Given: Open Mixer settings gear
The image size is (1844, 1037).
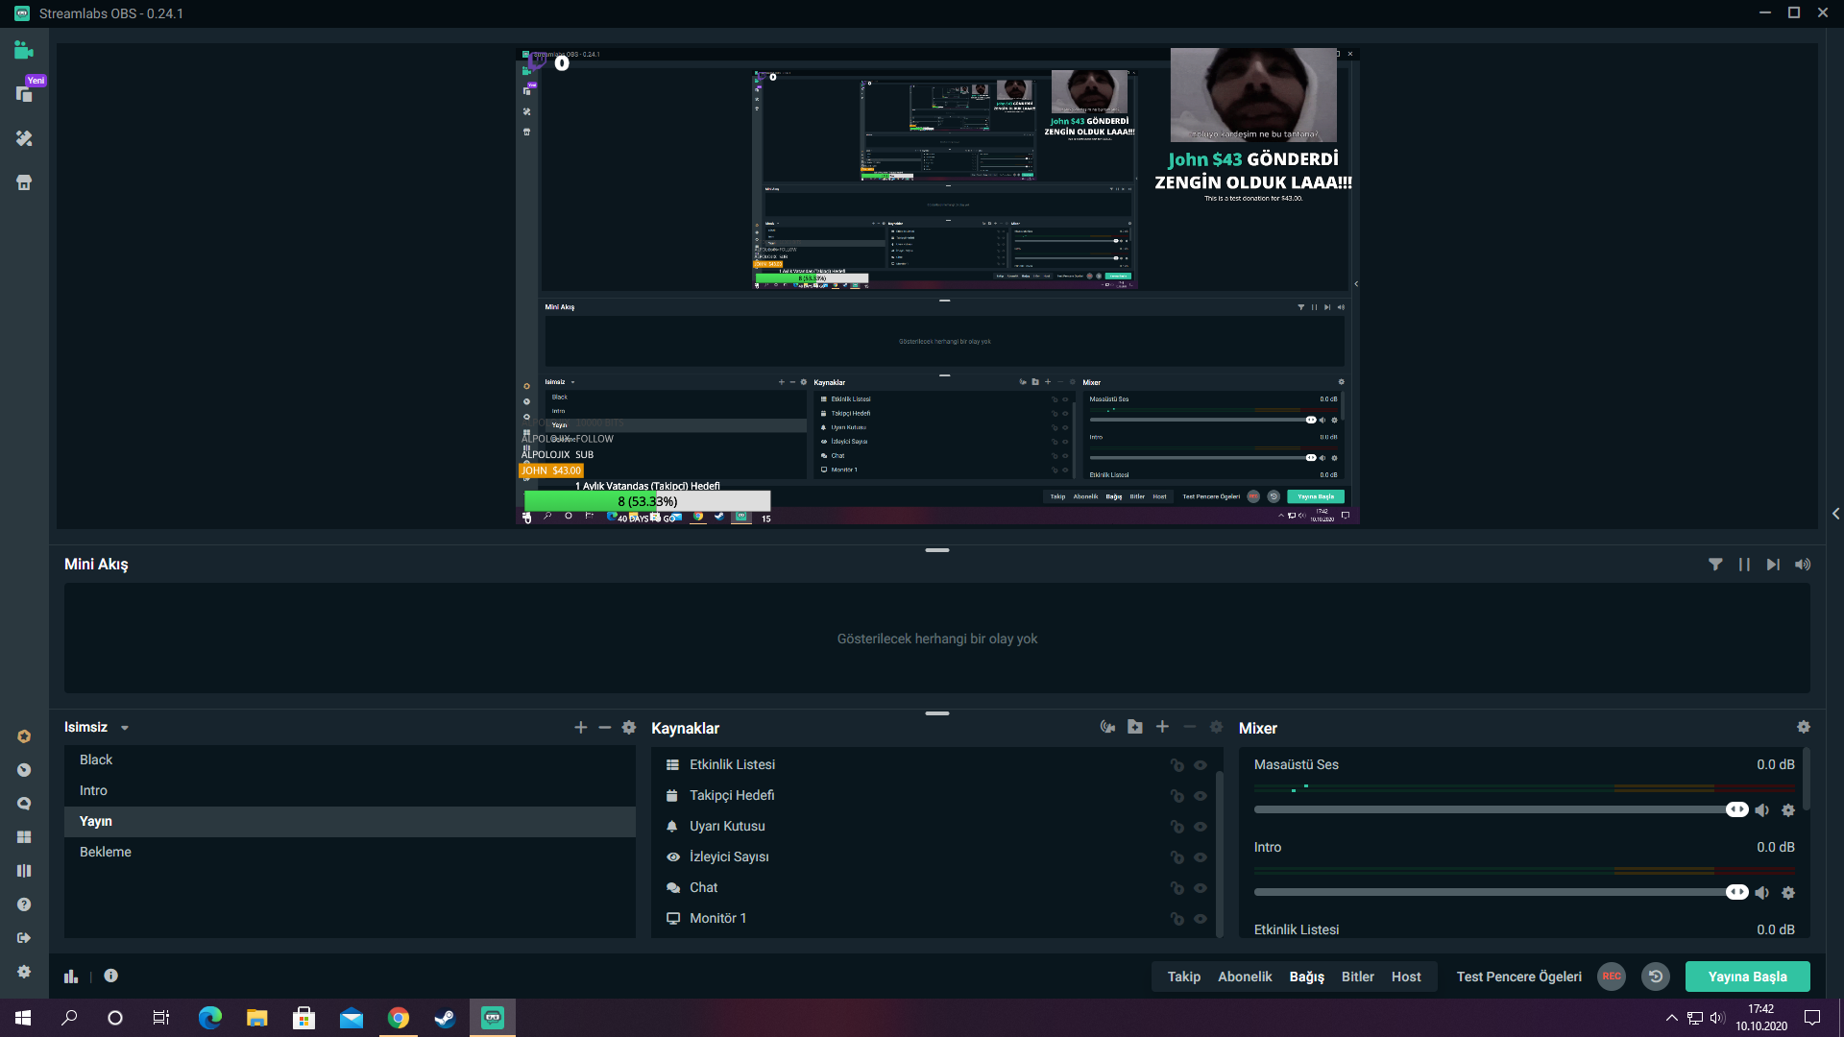Looking at the screenshot, I should 1803,727.
